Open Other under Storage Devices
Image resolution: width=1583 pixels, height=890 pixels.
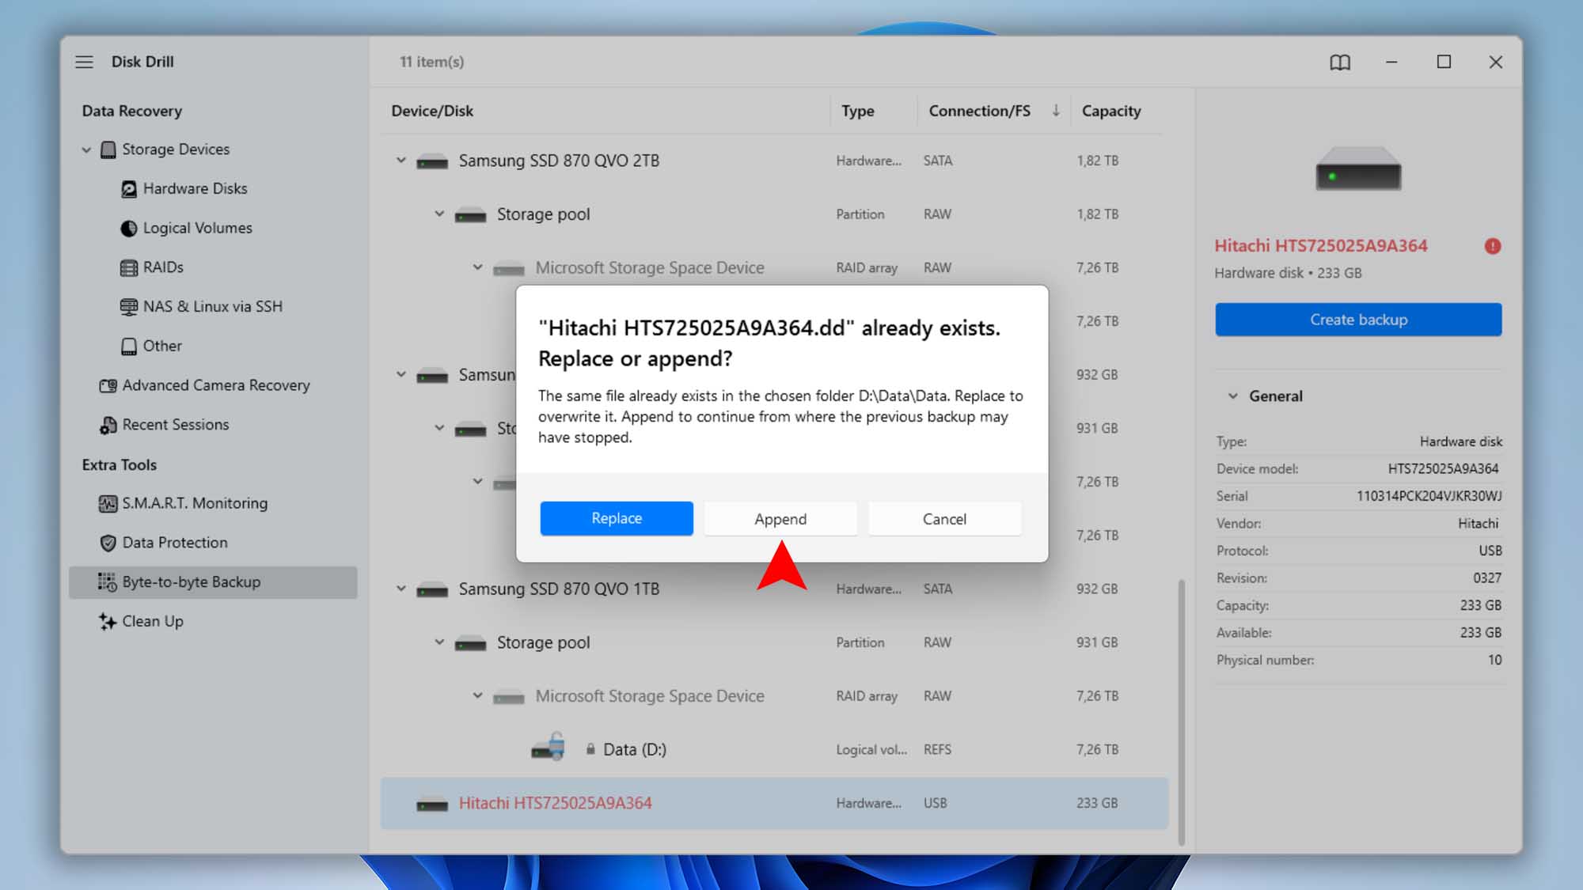[x=162, y=347]
